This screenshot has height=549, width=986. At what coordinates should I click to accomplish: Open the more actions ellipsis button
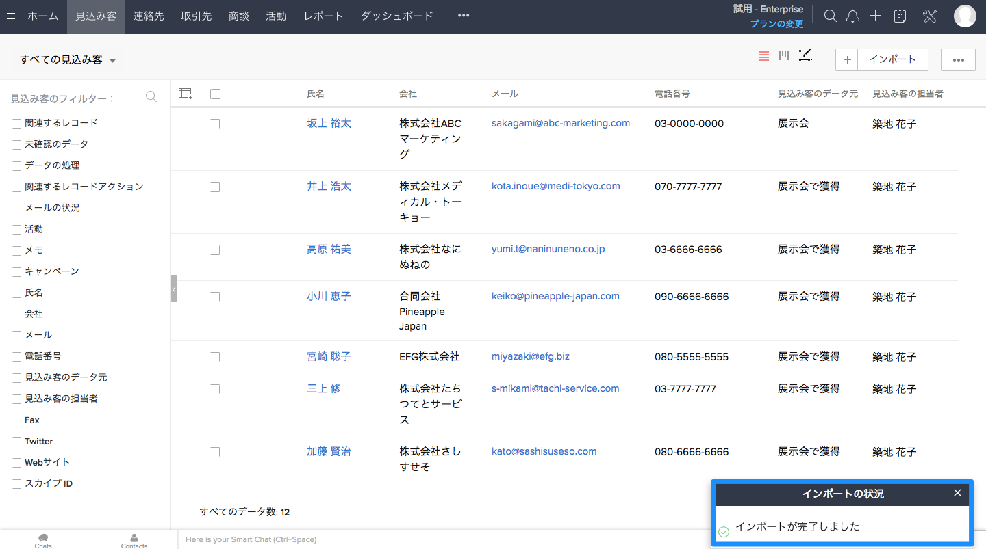959,59
